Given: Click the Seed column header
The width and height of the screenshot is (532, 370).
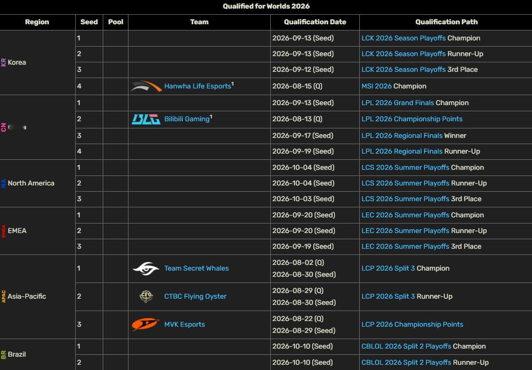Looking at the screenshot, I should click(89, 22).
